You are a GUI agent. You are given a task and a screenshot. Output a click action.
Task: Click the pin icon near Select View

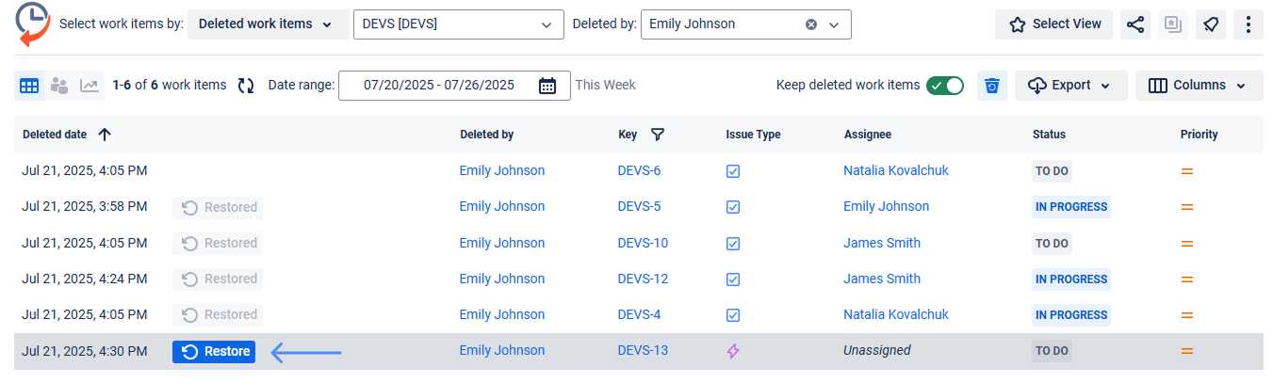click(1211, 24)
